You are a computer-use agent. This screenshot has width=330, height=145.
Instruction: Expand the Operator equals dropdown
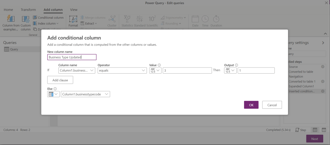pyautogui.click(x=122, y=70)
